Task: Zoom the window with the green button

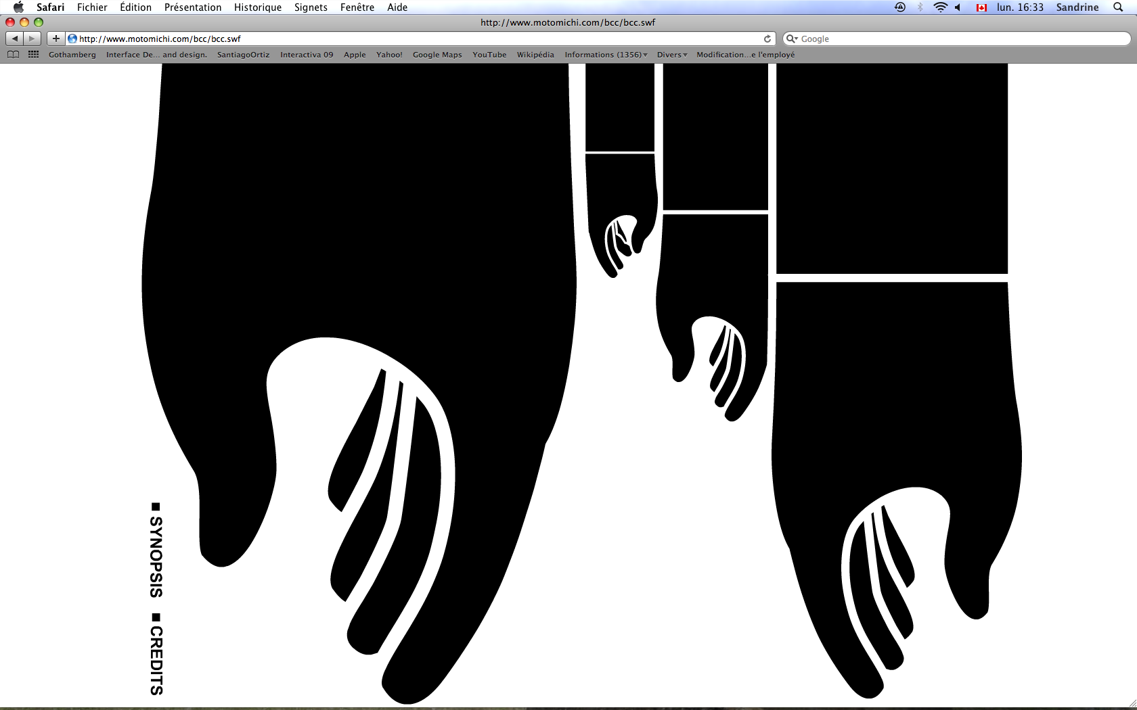Action: 39,22
